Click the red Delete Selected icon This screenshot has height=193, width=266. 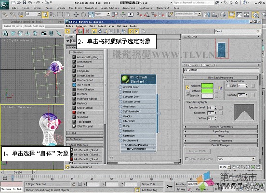click(87, 31)
